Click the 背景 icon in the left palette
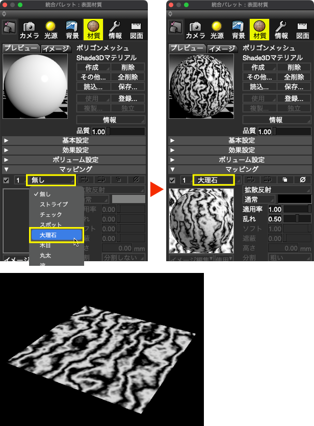Viewport: 314px width, 426px height. click(72, 30)
